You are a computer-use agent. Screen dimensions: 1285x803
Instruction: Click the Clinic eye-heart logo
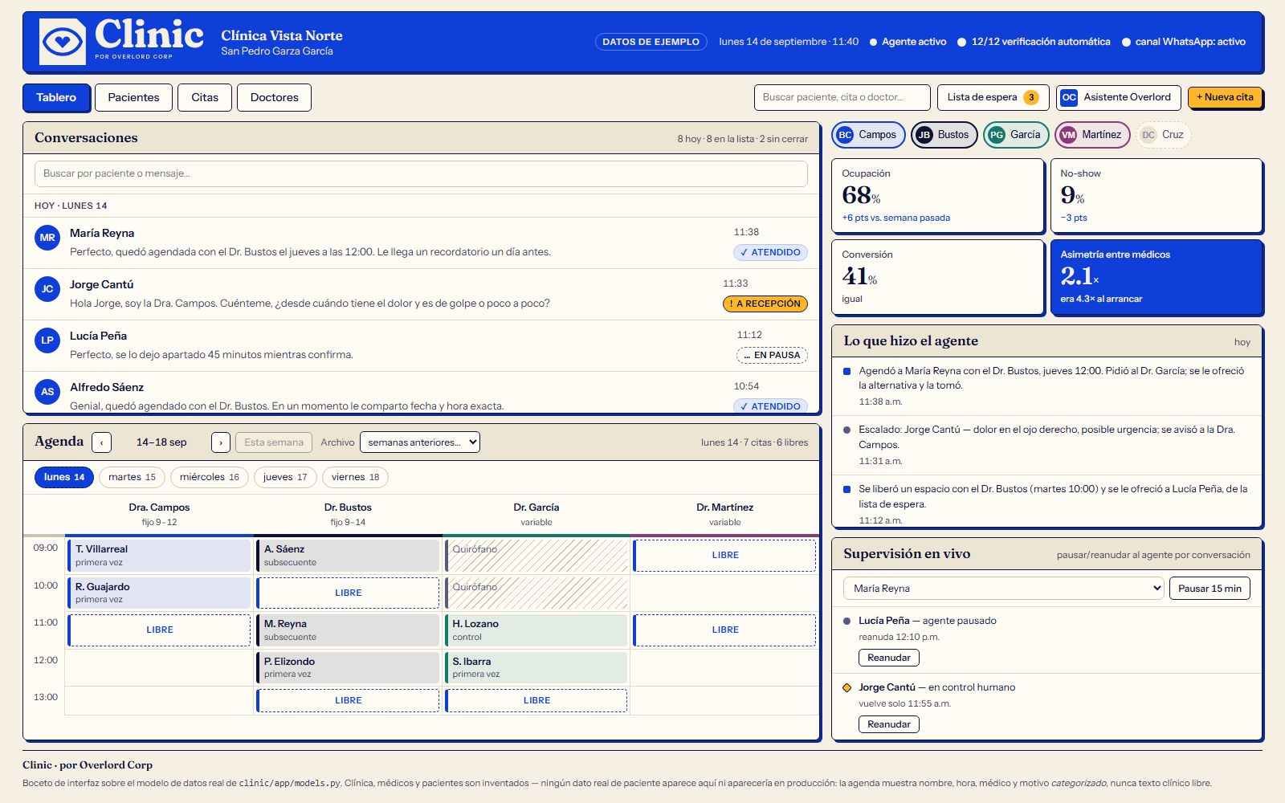[x=63, y=42]
